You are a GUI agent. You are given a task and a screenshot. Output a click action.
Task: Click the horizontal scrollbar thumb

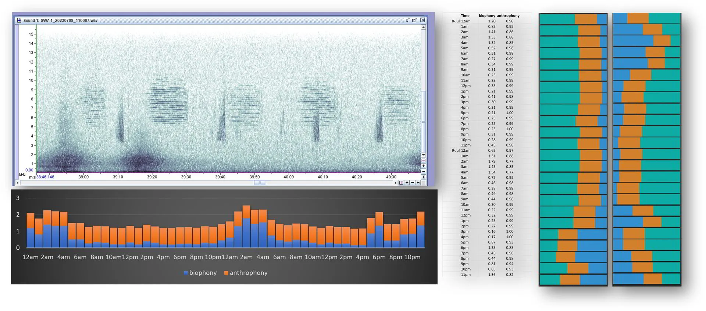[x=259, y=182]
